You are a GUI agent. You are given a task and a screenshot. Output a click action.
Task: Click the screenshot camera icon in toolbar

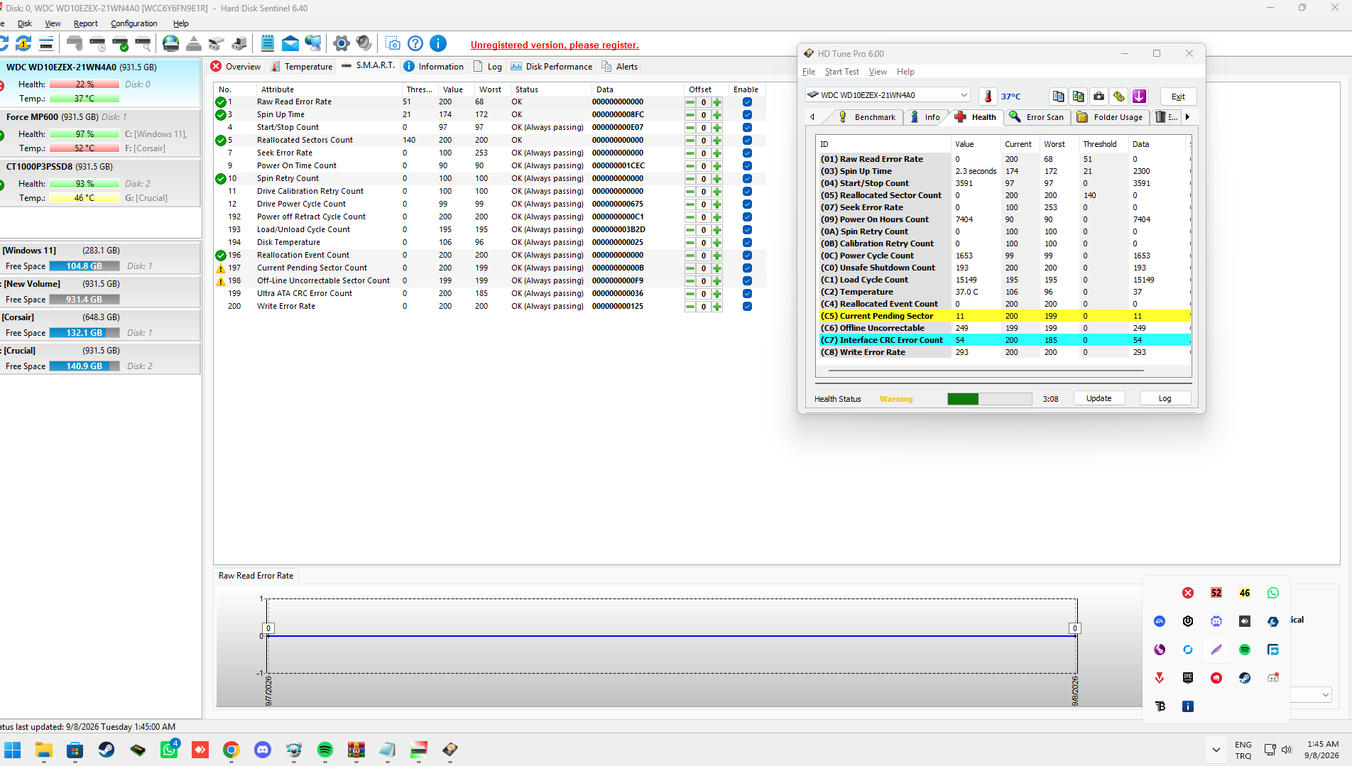pyautogui.click(x=393, y=44)
